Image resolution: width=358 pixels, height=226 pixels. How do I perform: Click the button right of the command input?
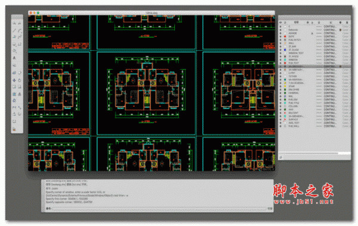[270, 209]
